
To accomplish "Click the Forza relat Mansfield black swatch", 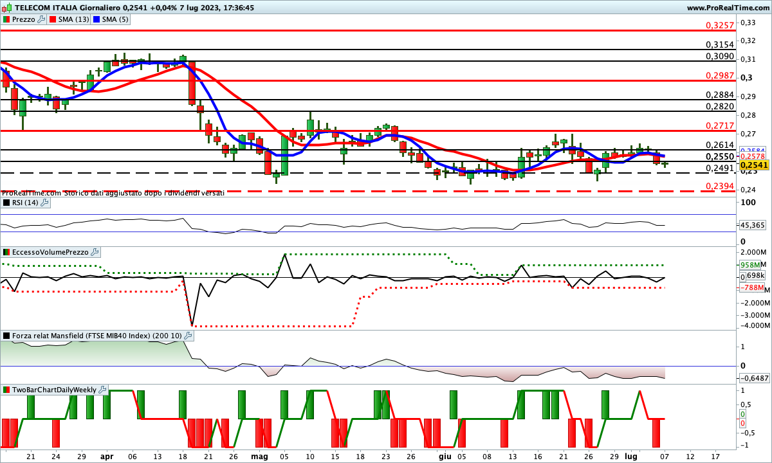I will coord(6,336).
